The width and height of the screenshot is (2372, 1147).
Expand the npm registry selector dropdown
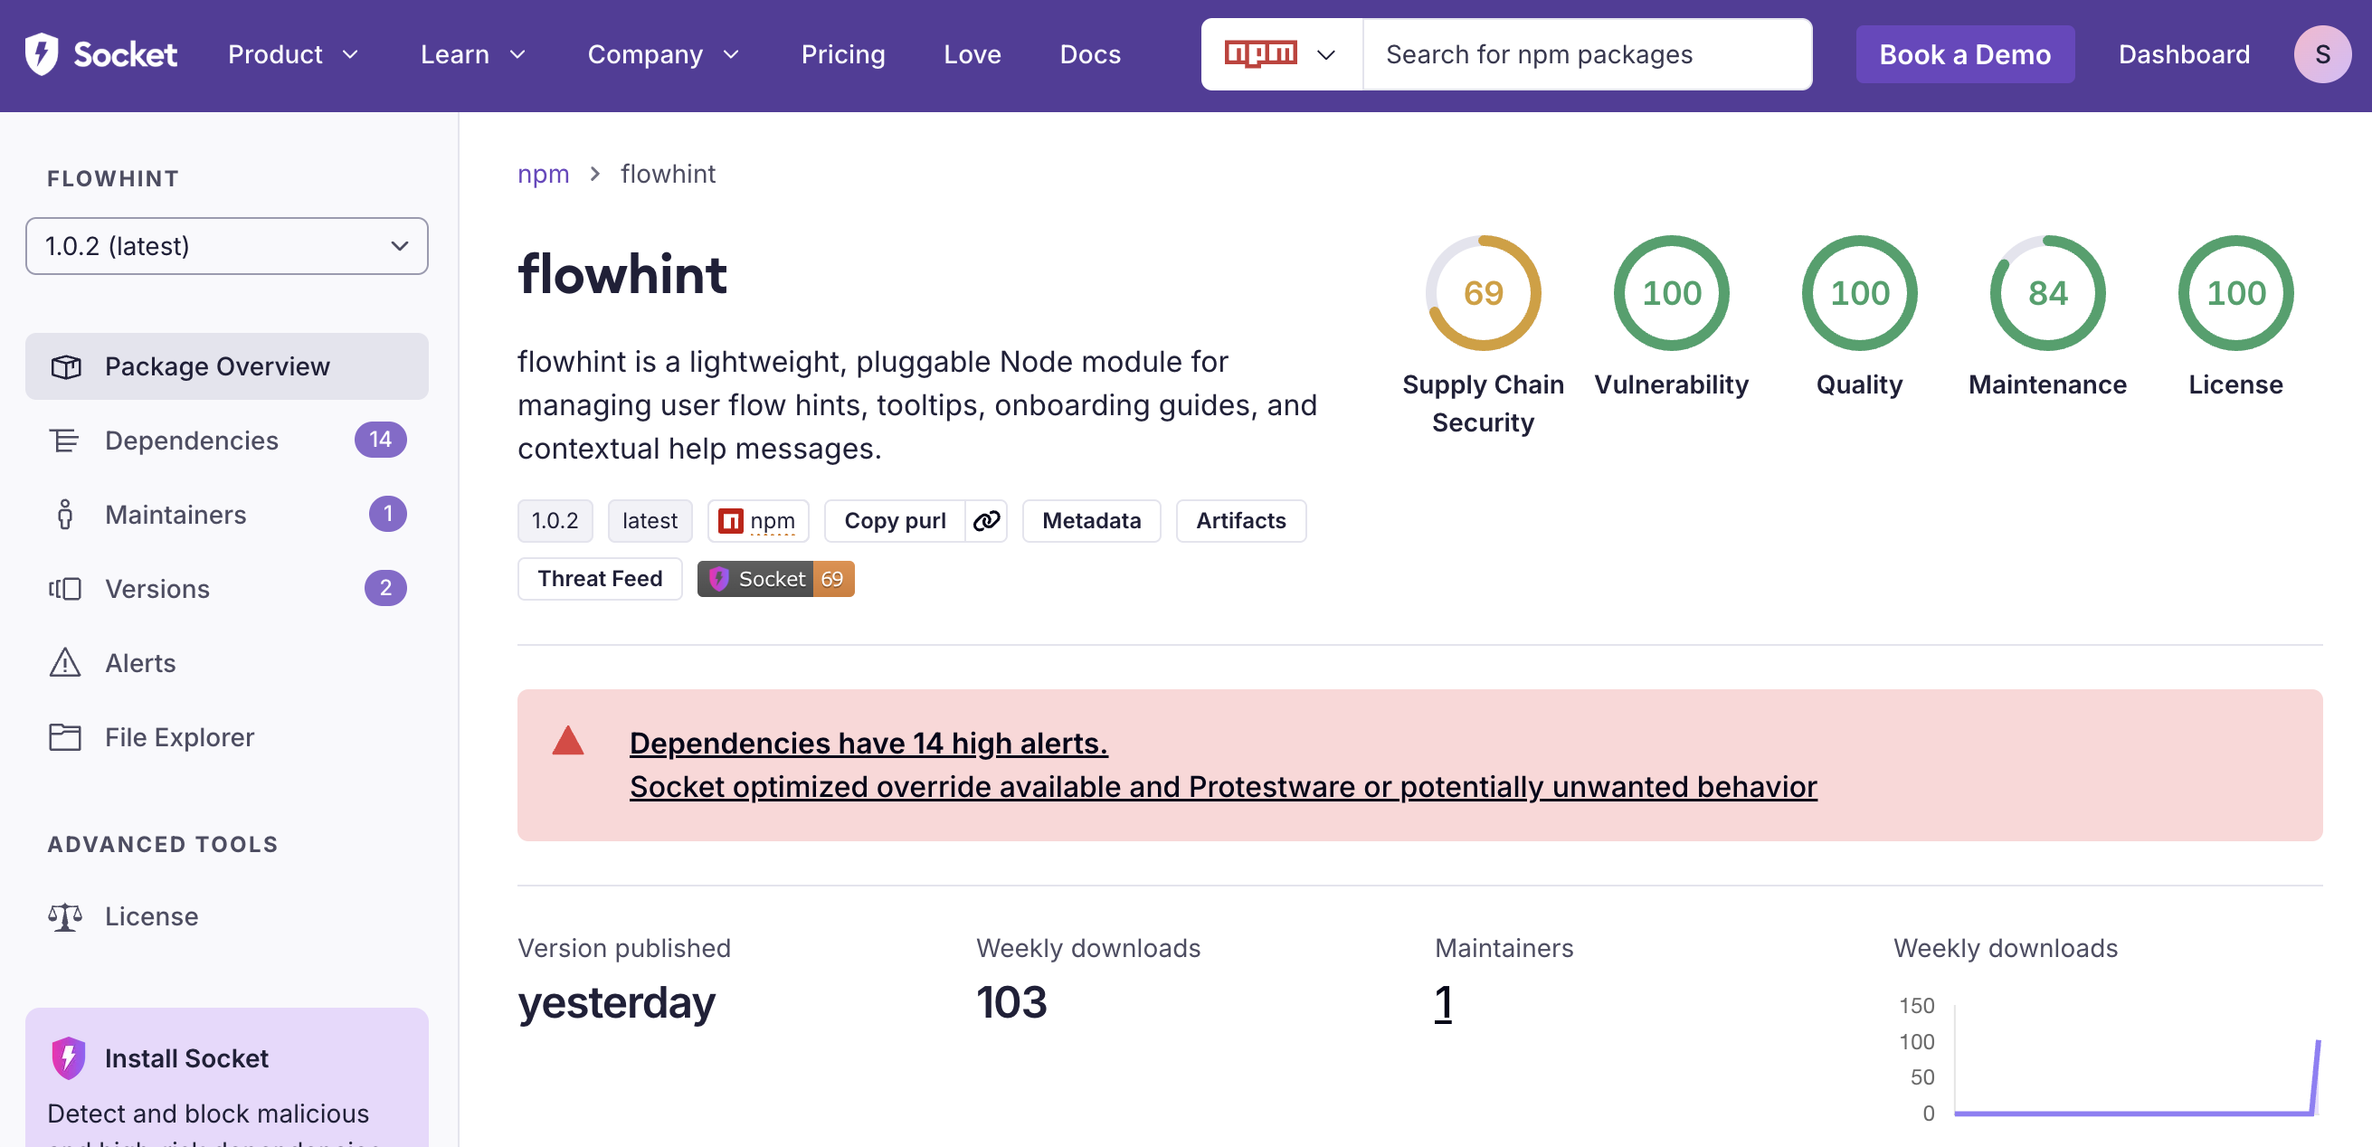click(x=1281, y=54)
